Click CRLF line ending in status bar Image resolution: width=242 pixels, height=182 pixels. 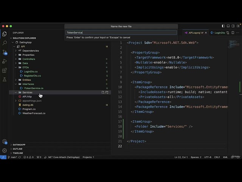coord(217,157)
